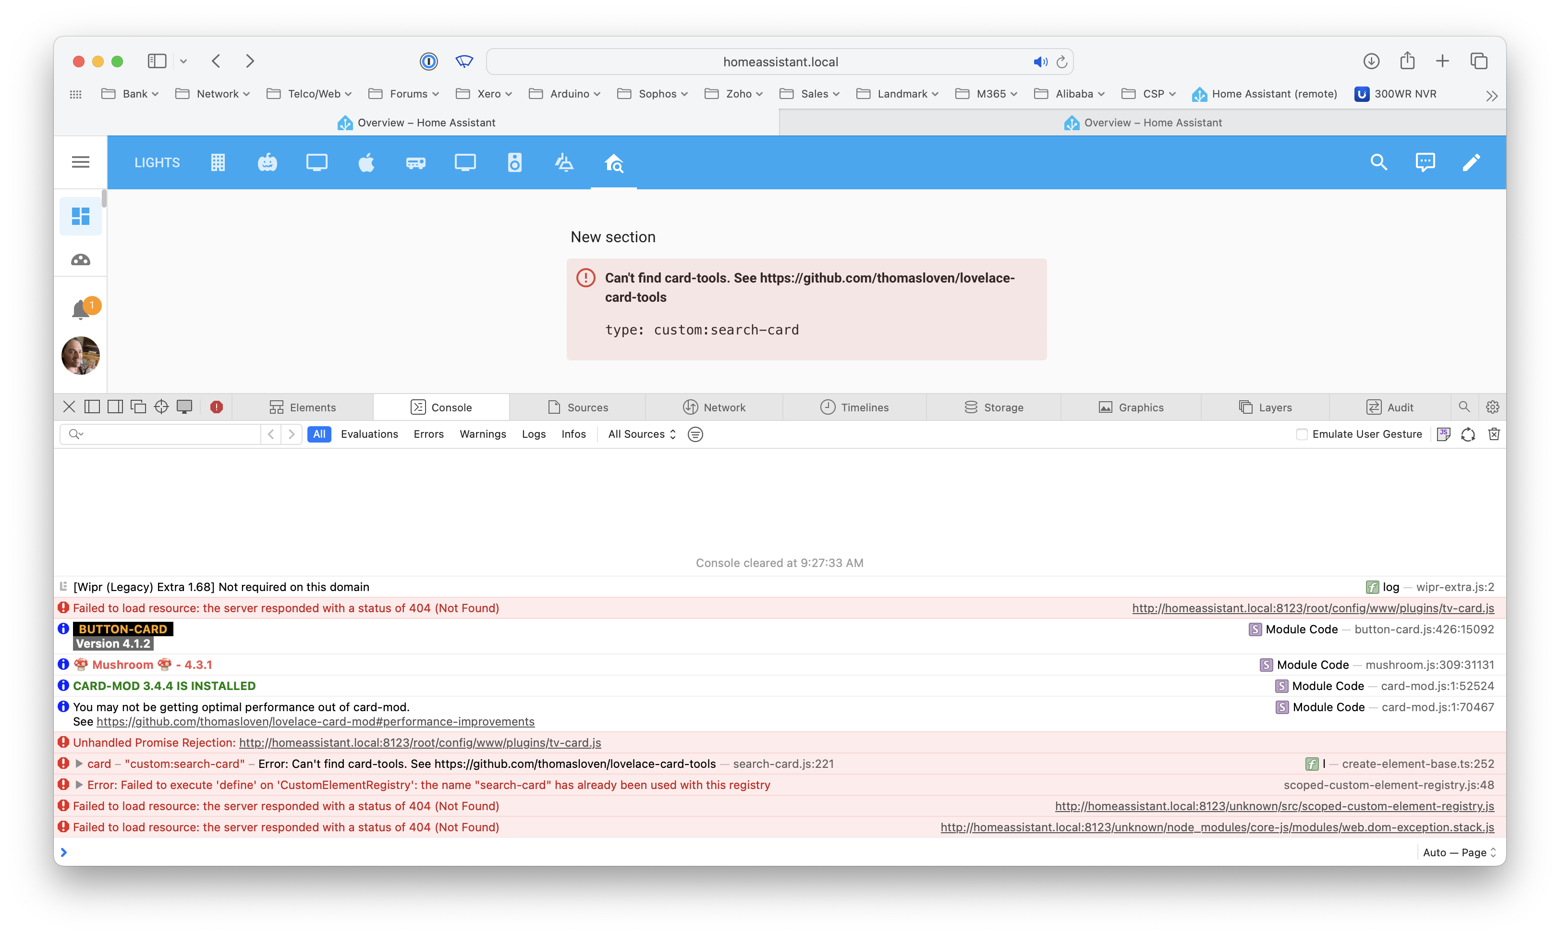
Task: Expand the custom:search-card error entry
Action: [79, 764]
